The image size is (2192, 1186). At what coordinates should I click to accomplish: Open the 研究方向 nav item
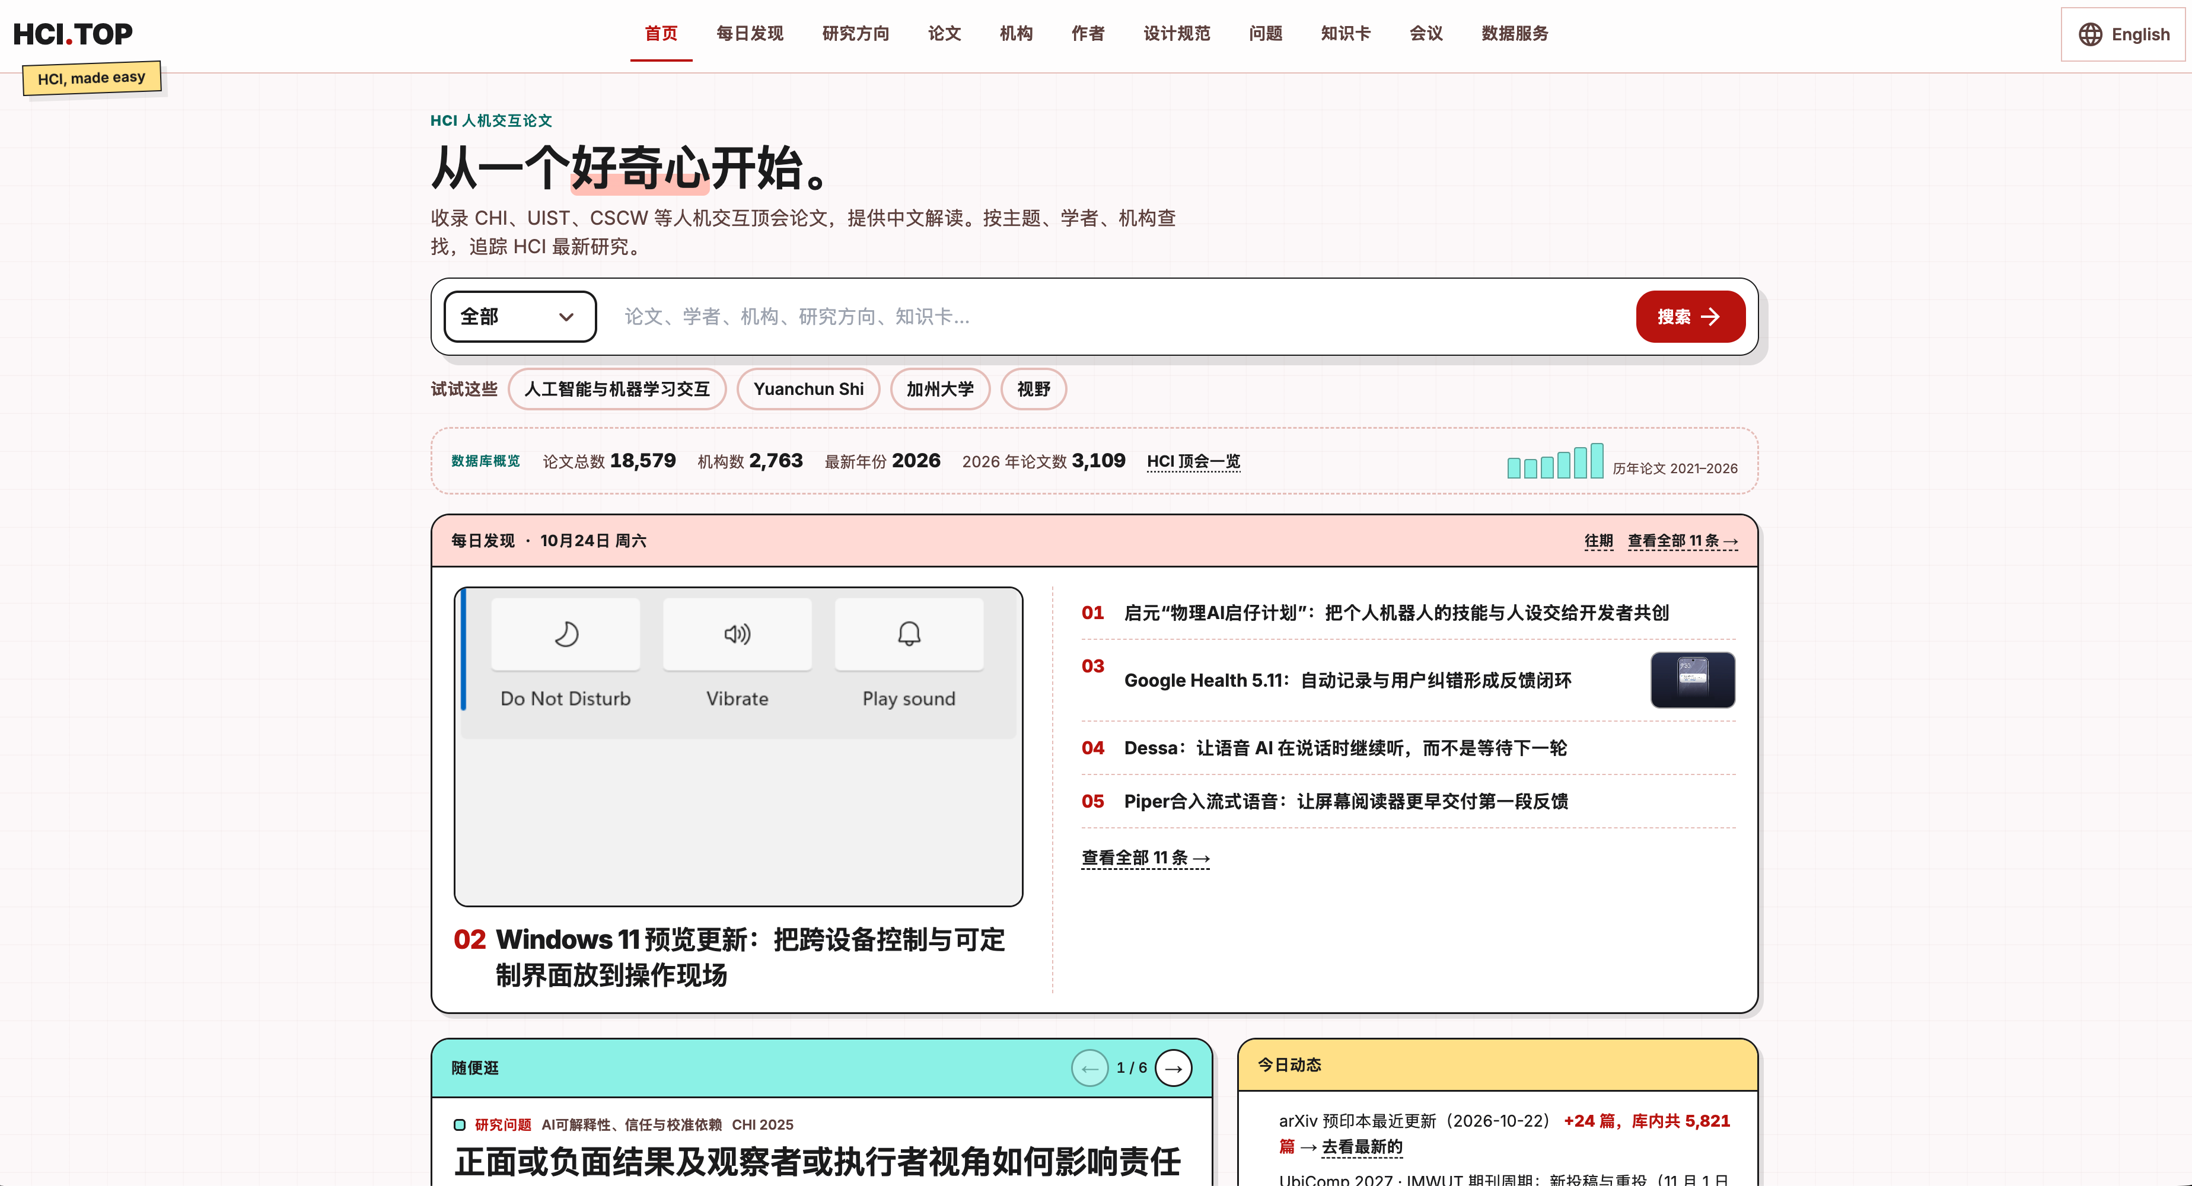[855, 33]
